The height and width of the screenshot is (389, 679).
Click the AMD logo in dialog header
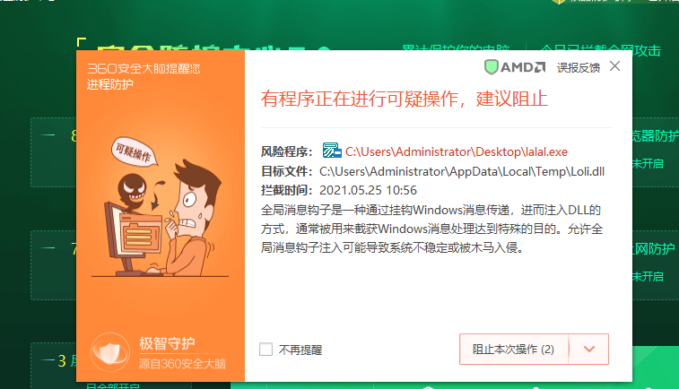523,67
